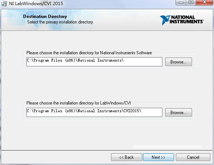Select 'Select the primary installation directory.' text

[60, 22]
